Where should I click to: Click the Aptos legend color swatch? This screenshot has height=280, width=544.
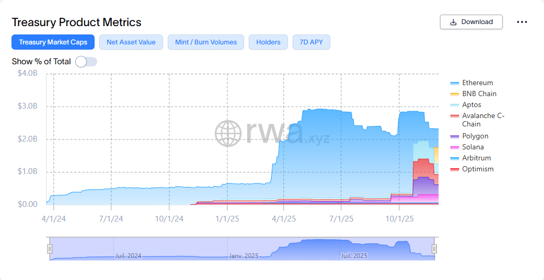(x=454, y=105)
